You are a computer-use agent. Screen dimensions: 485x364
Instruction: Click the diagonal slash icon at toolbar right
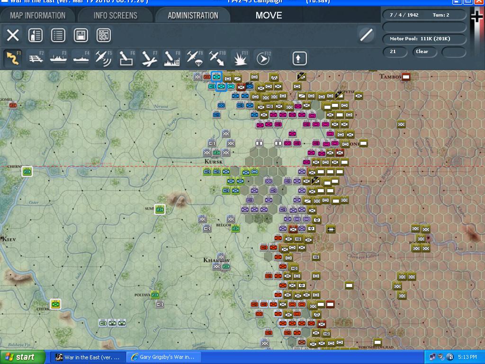[366, 35]
